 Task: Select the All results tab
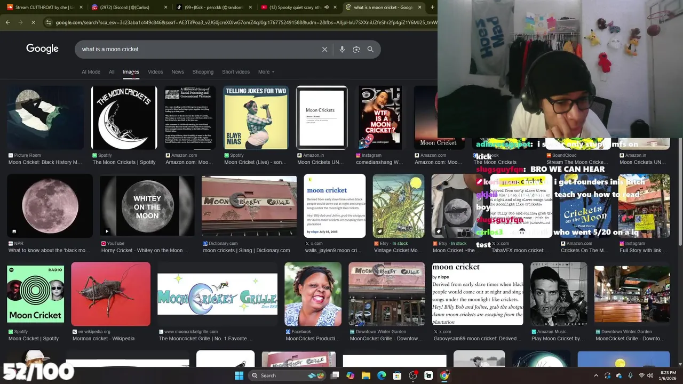[112, 72]
